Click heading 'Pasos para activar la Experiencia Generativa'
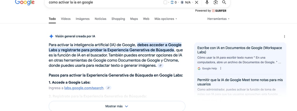 point(116,75)
